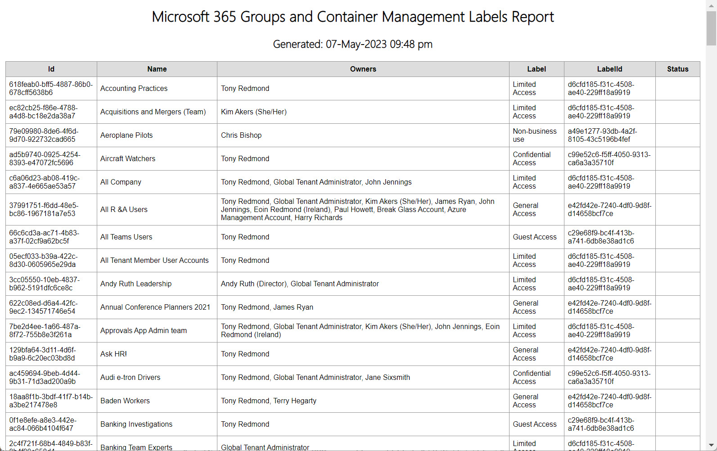Click the Name column header
Viewport: 717px width, 451px height.
click(x=157, y=69)
